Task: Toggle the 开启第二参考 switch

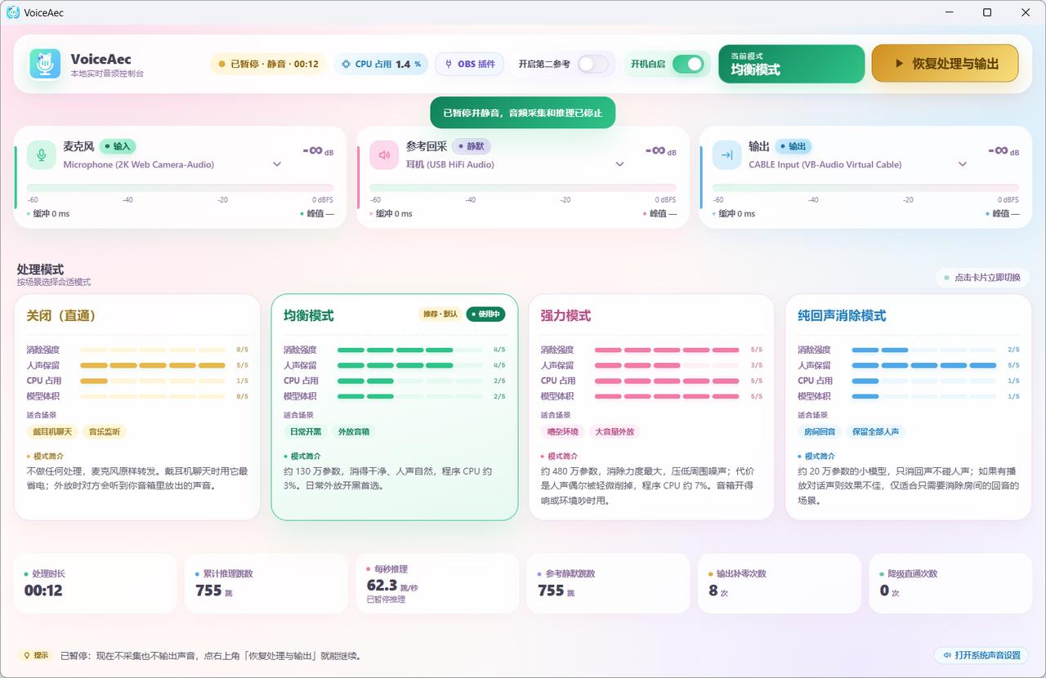Action: click(593, 64)
